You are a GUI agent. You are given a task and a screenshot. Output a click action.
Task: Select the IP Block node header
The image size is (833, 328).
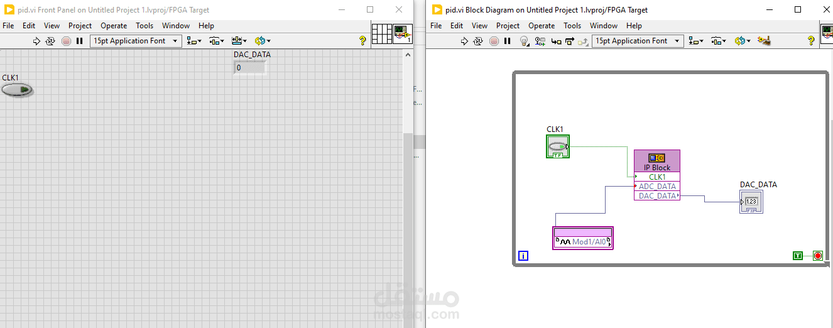657,161
